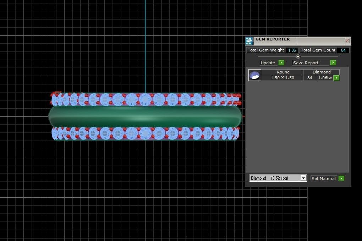Click the green arrow beside 1.06tw
This screenshot has height=241, width=362.
tap(336, 78)
